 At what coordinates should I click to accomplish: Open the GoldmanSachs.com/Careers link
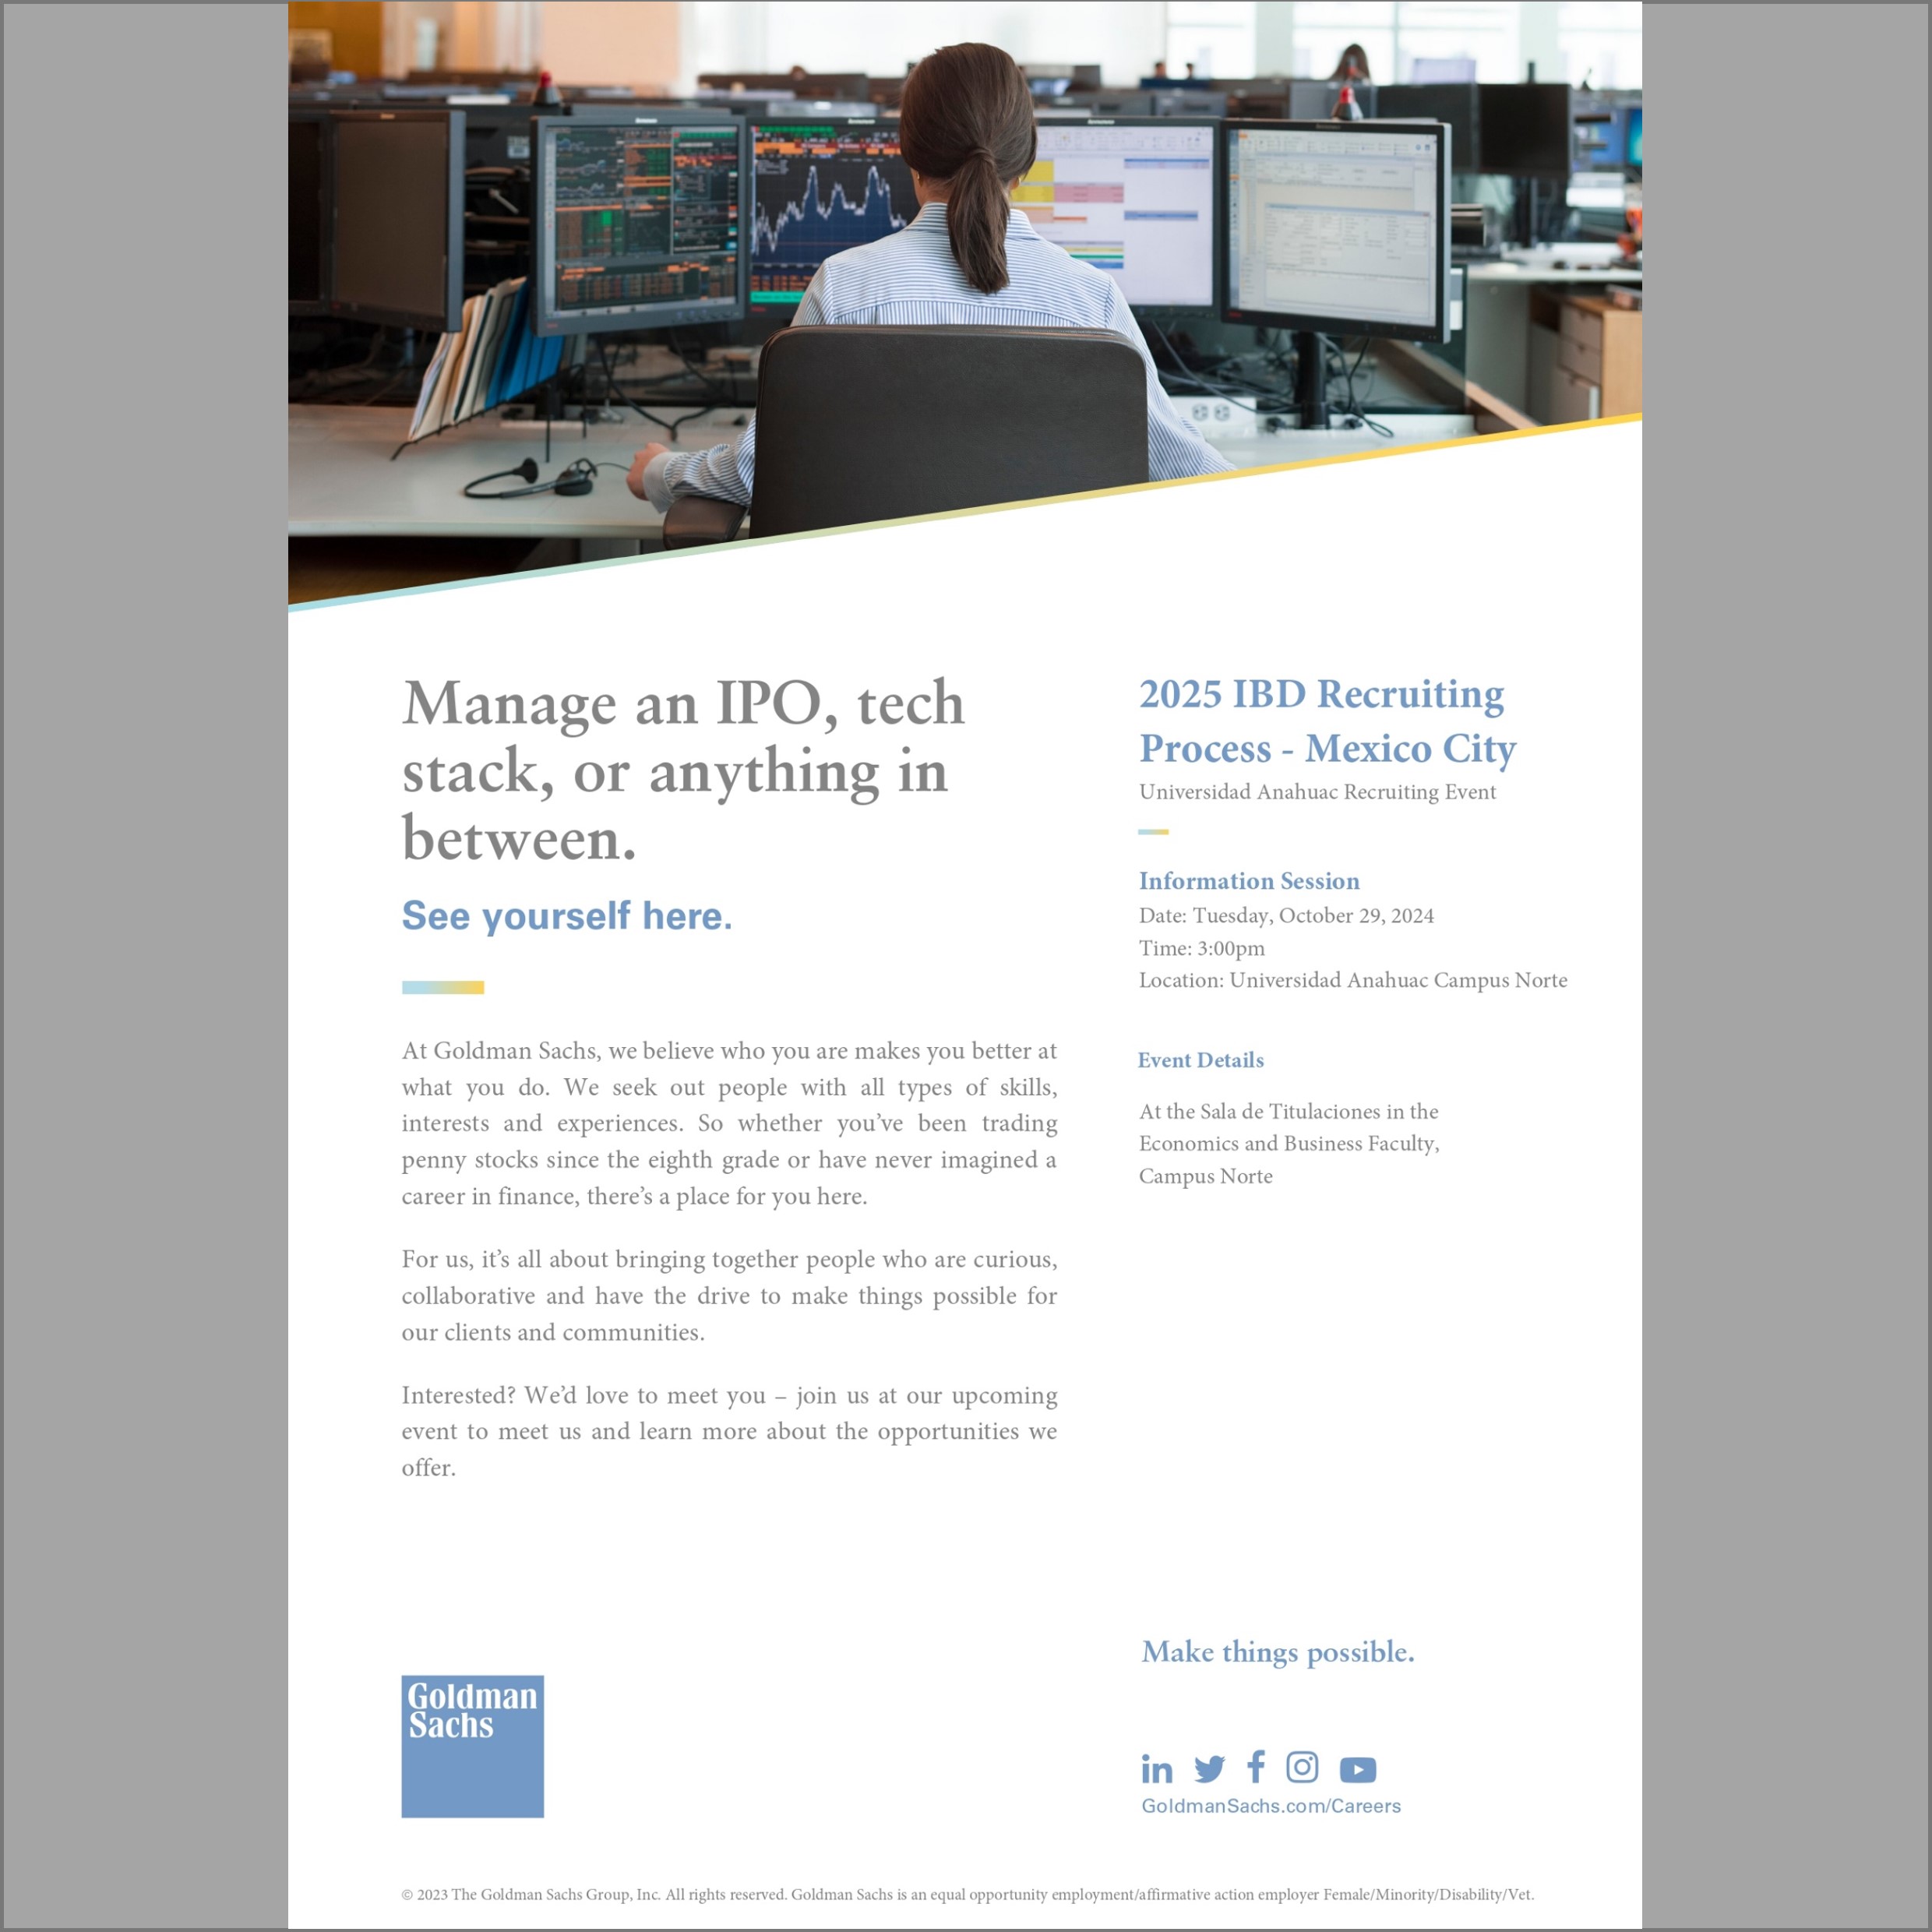tap(1270, 1806)
